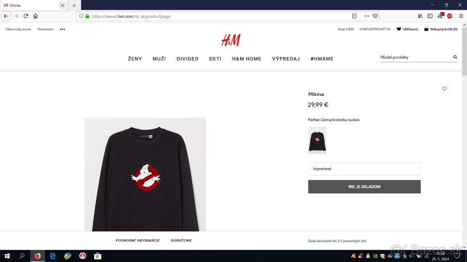
Task: Click the search magnifier icon
Action: [455, 57]
